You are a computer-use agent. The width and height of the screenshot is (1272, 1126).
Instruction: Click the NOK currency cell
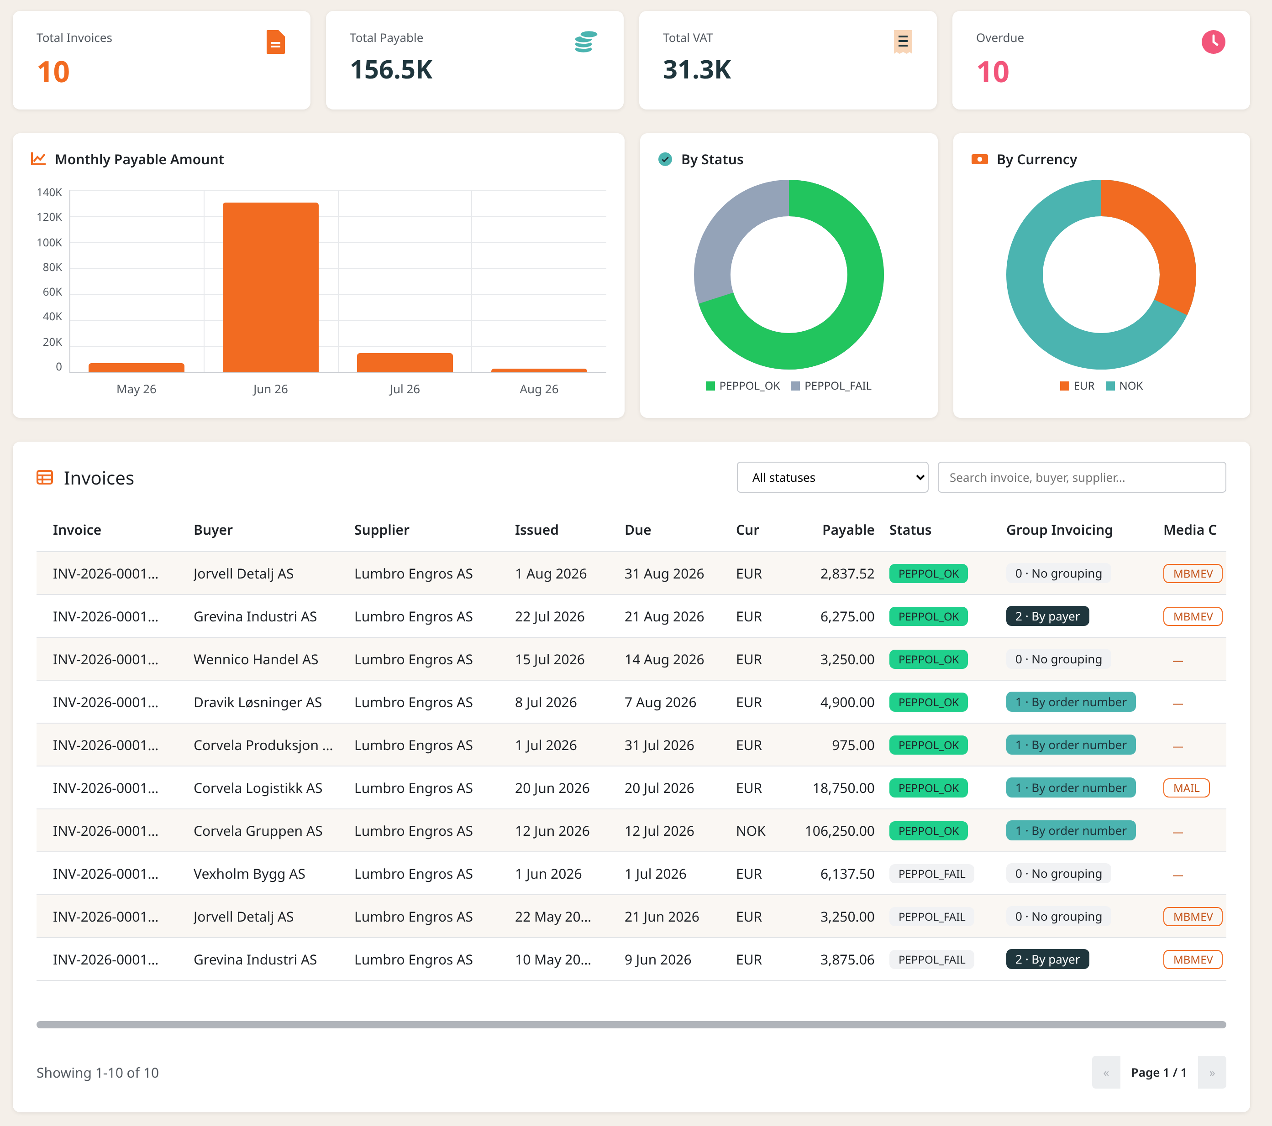[x=751, y=831]
